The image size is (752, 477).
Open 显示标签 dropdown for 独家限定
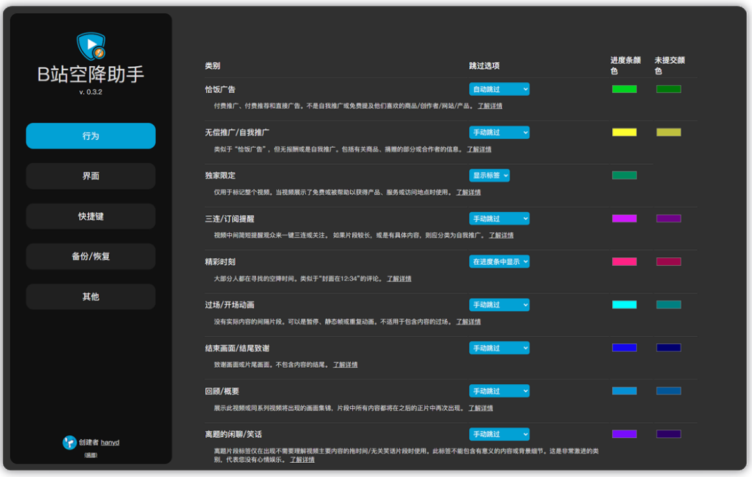489,175
